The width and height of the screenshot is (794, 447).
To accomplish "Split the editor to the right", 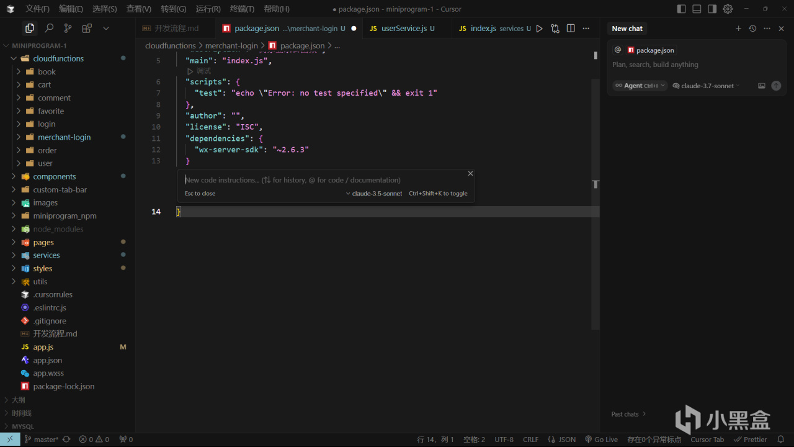I will pos(571,29).
